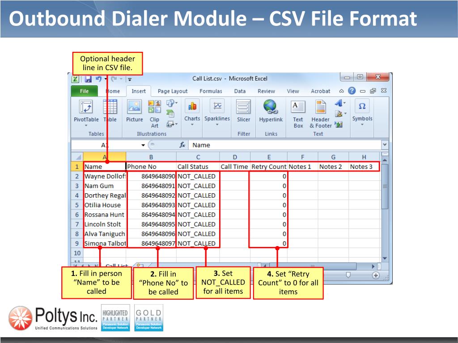Open the File tab
Image resolution: width=458 pixels, height=343 pixels.
(x=84, y=91)
